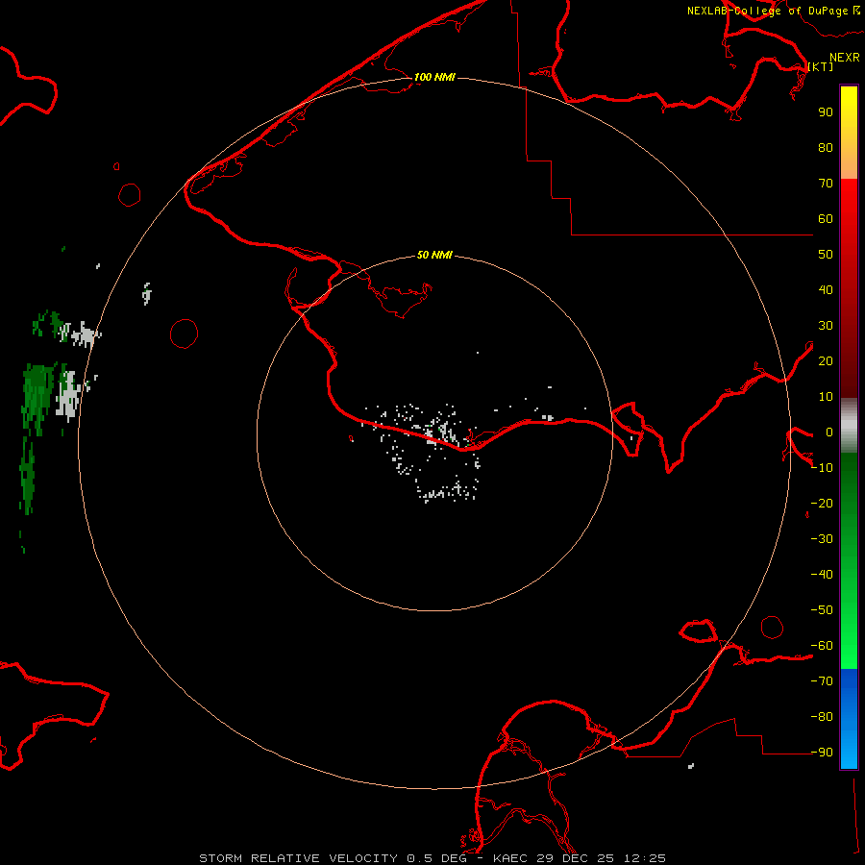Screen dimensions: 865x865
Task: Select the 40 value on the velocity scale
Action: [826, 290]
